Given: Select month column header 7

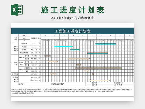Looking at the screenshot, I should [101, 35].
